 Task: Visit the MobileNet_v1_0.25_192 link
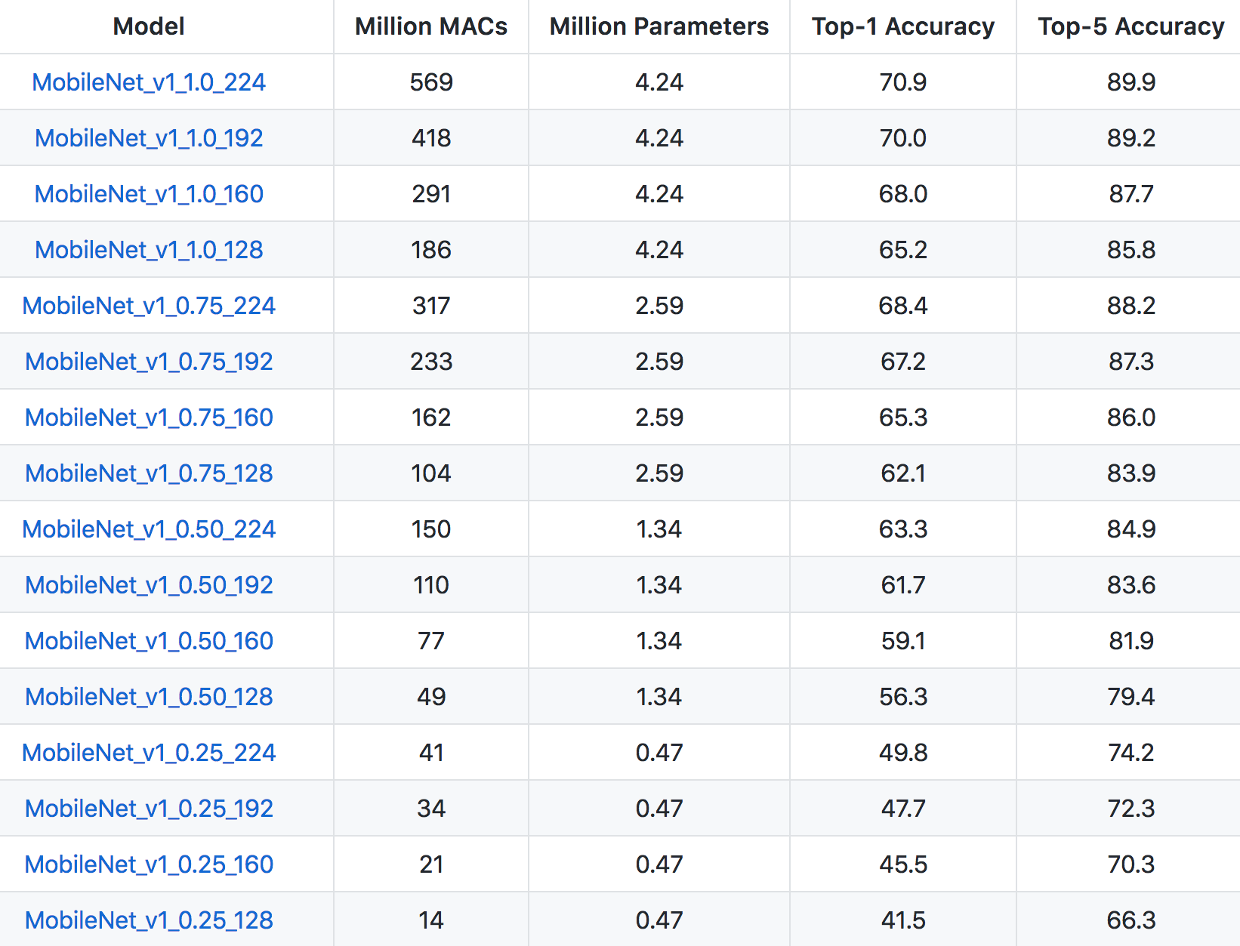point(149,809)
